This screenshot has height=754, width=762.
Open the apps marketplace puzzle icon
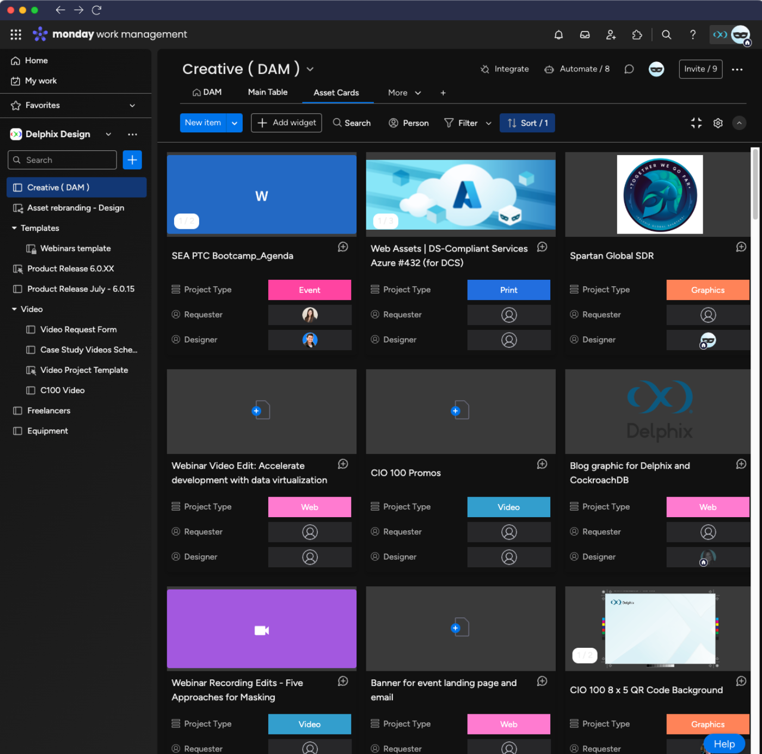click(x=637, y=35)
